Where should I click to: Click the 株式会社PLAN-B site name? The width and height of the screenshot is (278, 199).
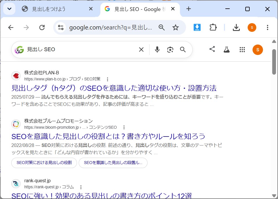tap(41, 73)
